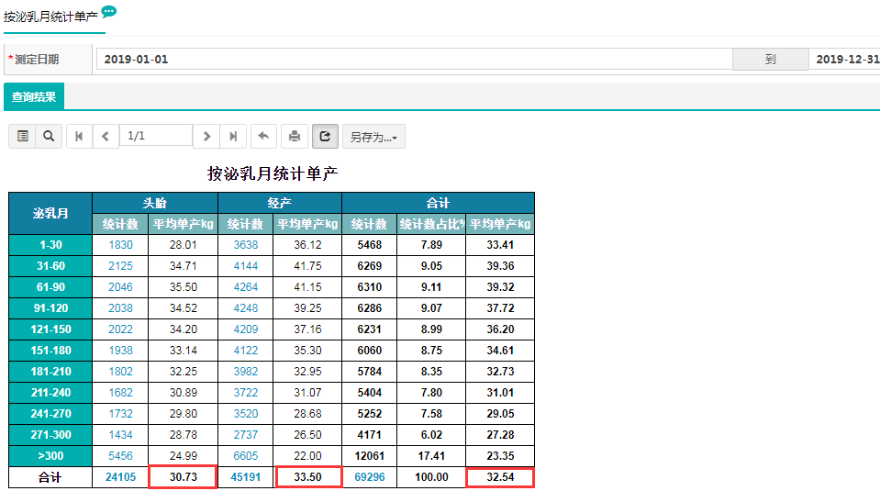Select the 271-300 row label
Image resolution: width=880 pixels, height=491 pixels.
50,435
